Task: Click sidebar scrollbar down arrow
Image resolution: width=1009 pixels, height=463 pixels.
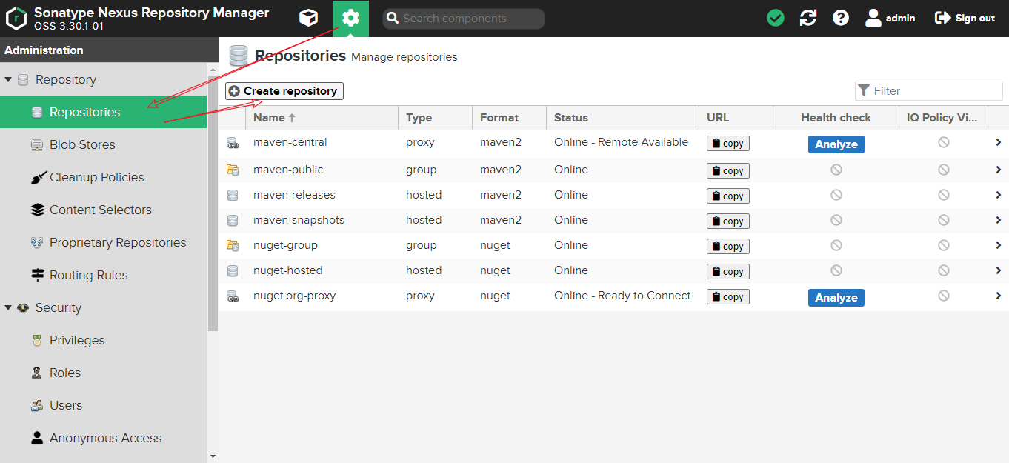Action: (213, 456)
